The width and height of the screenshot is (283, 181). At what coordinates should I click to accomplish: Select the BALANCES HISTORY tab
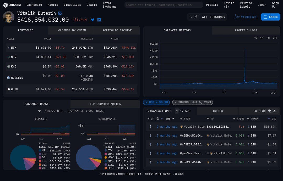pos(177,30)
